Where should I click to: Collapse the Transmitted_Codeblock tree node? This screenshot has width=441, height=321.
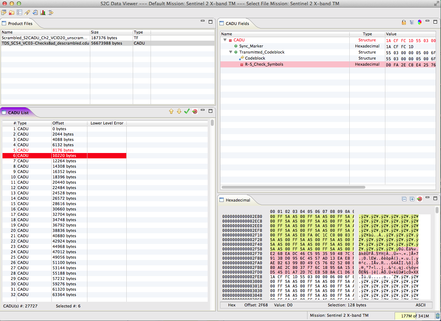tap(230, 52)
